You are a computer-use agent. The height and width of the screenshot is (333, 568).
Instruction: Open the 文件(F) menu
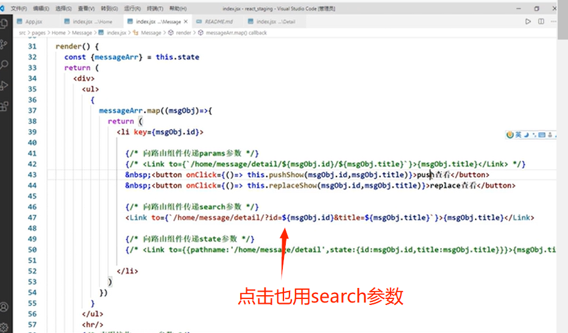(x=19, y=9)
